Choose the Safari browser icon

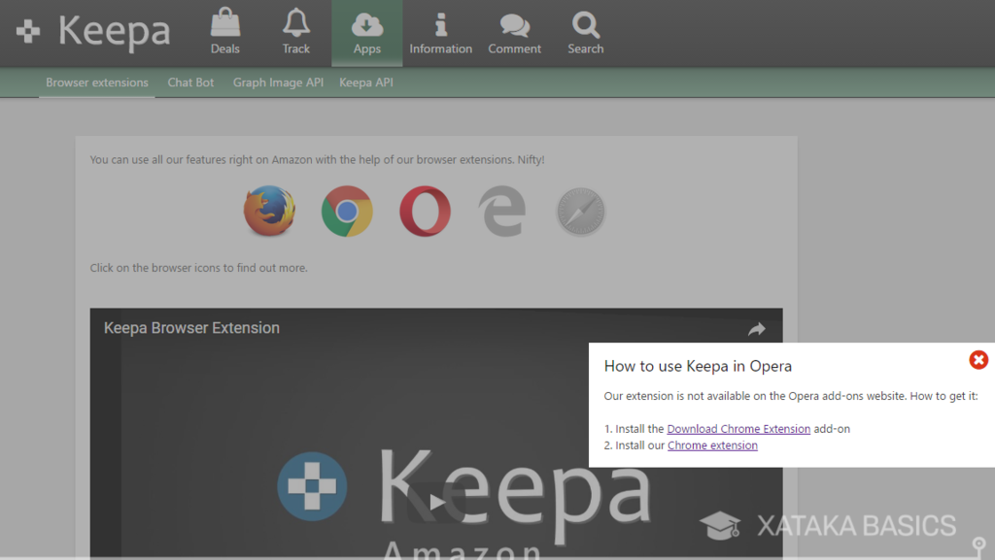tap(580, 212)
